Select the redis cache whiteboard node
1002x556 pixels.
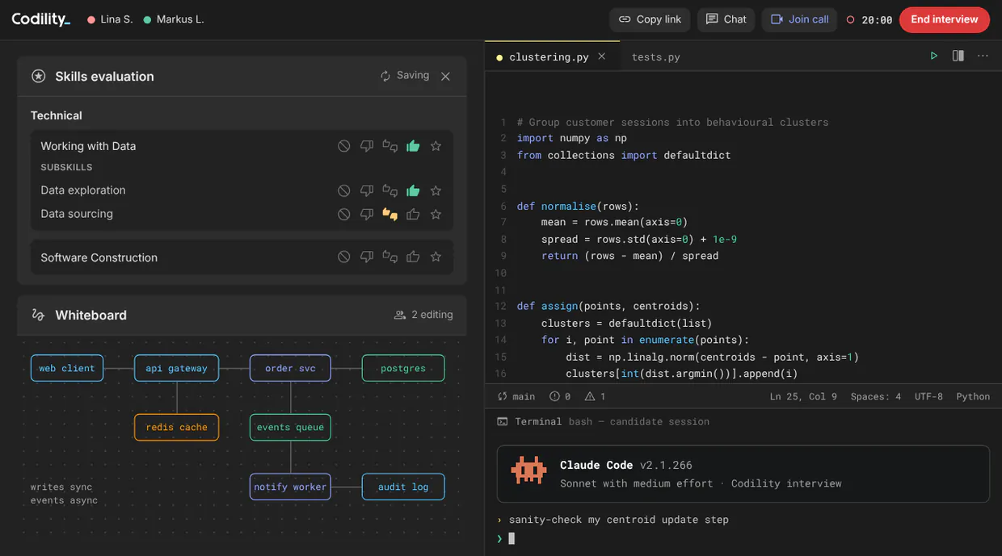tap(176, 427)
